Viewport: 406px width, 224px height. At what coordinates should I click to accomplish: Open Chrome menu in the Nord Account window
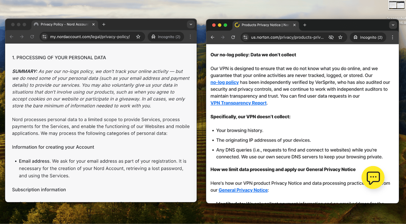pyautogui.click(x=190, y=37)
